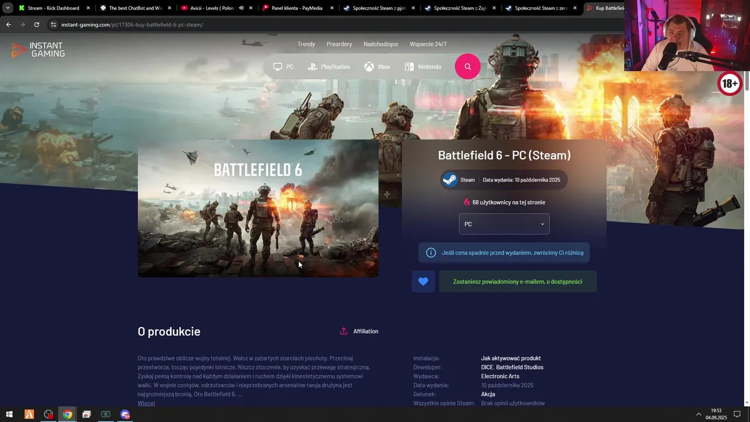Open Chrome from the taskbar
The height and width of the screenshot is (422, 750).
click(67, 414)
